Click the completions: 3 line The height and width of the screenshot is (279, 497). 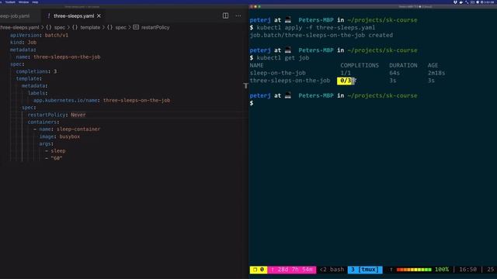pyautogui.click(x=36, y=71)
